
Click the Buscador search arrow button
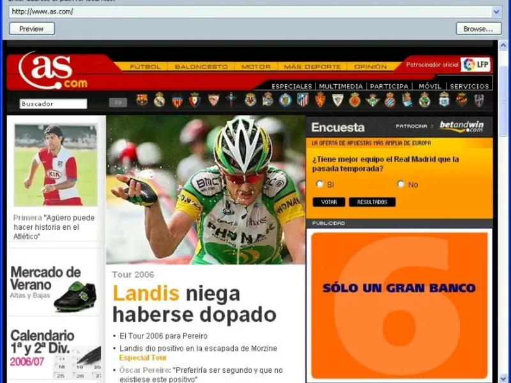pos(118,103)
